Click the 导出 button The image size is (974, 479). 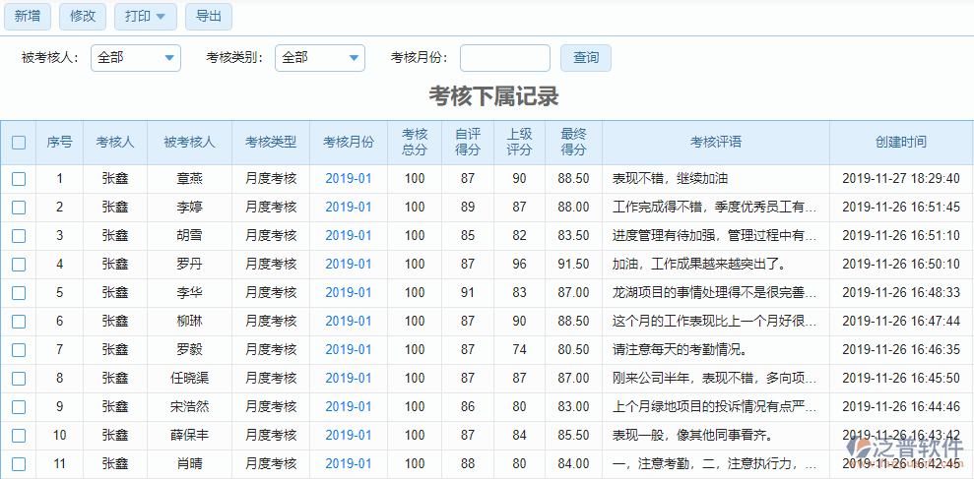[x=209, y=16]
